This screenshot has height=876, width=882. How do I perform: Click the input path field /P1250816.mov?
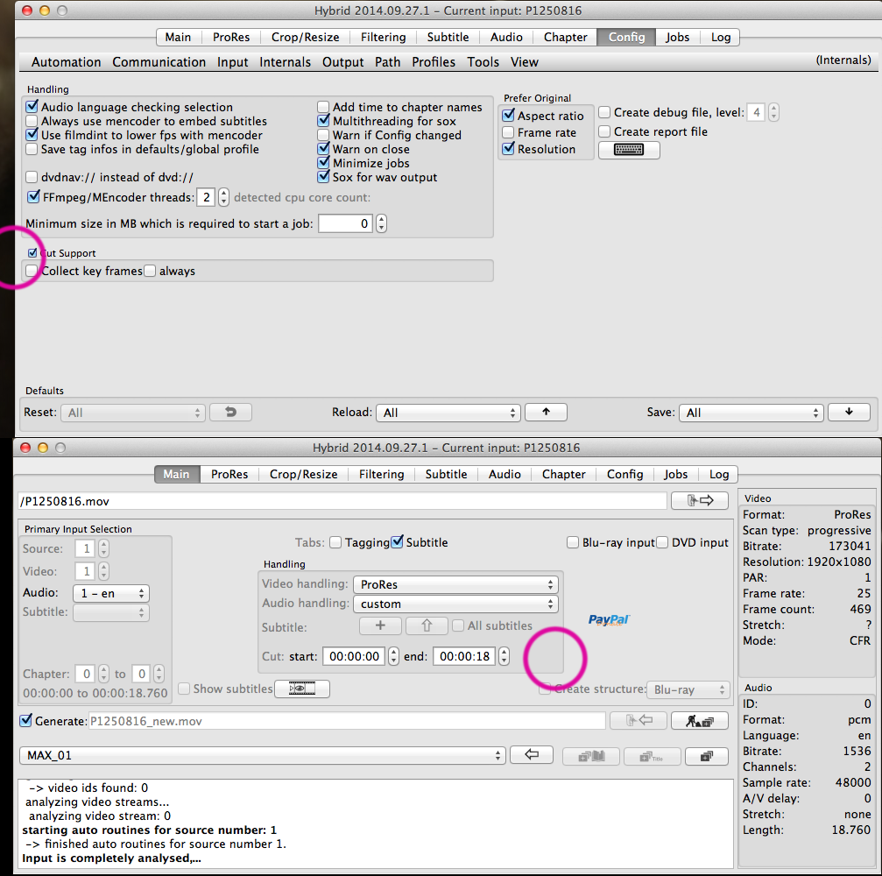tap(342, 501)
